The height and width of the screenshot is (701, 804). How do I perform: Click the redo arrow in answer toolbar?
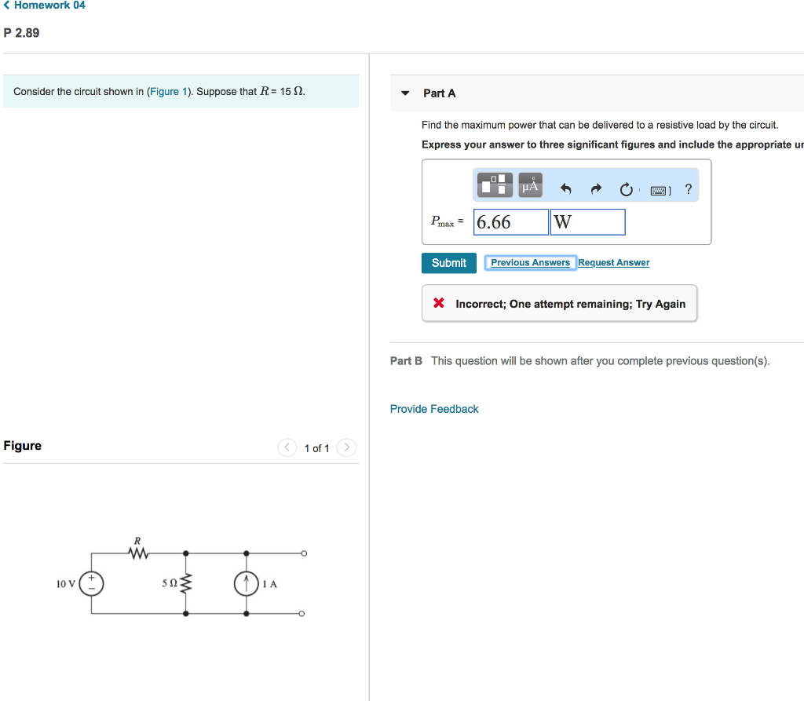click(x=595, y=188)
